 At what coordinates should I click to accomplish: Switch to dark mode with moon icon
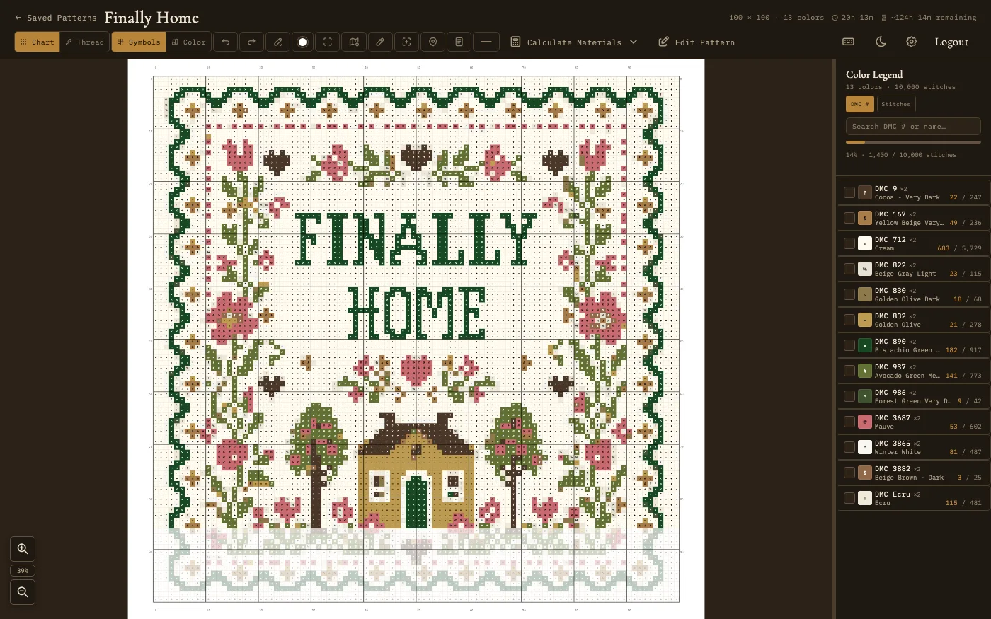click(881, 42)
